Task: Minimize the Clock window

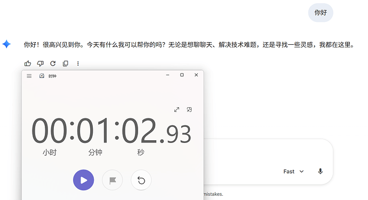Action: coord(167,75)
